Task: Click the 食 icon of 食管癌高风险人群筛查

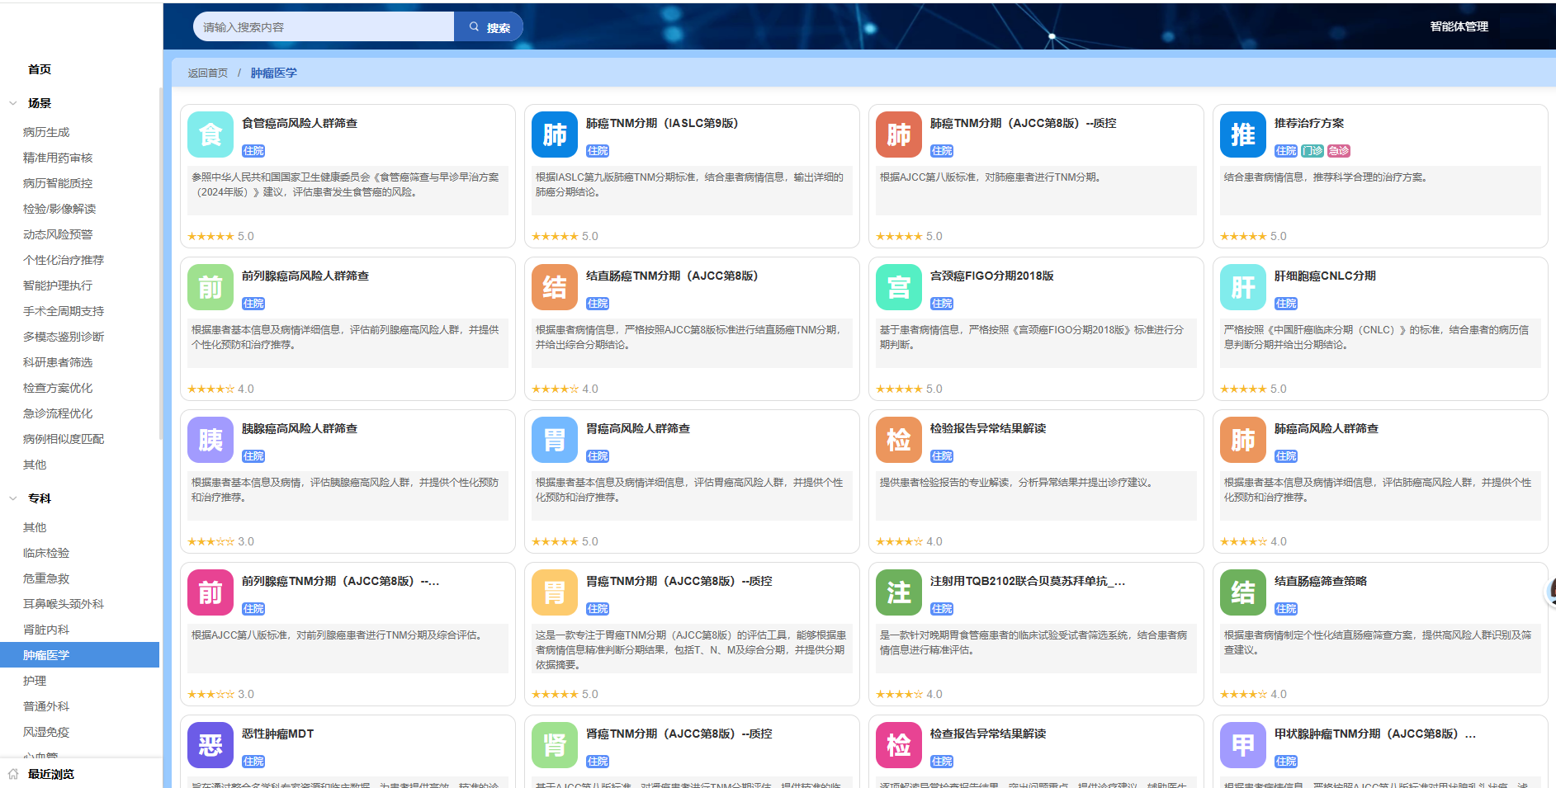Action: tap(210, 134)
